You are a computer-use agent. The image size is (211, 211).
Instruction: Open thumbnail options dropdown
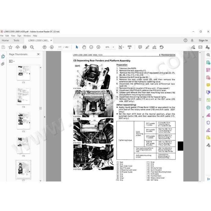tap(12, 61)
